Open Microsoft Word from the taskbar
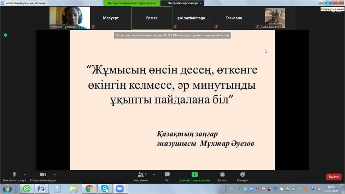Image resolution: width=345 pixels, height=194 pixels. (x=41, y=189)
